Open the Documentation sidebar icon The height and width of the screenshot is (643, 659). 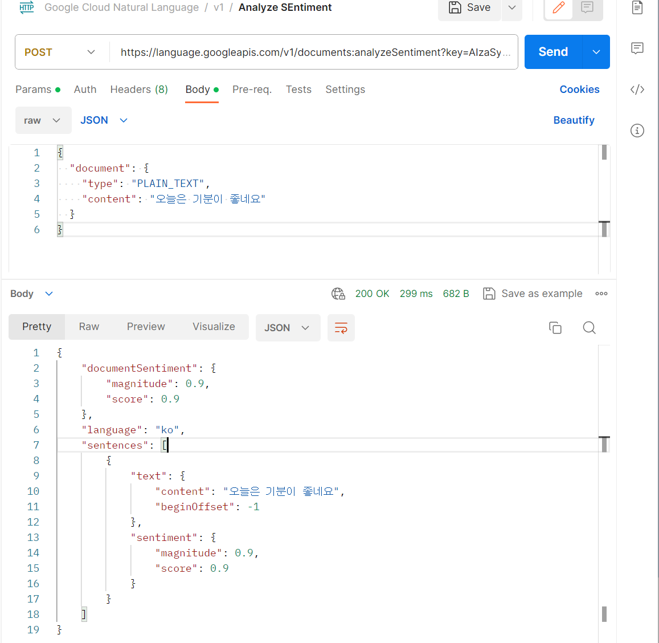[637, 7]
